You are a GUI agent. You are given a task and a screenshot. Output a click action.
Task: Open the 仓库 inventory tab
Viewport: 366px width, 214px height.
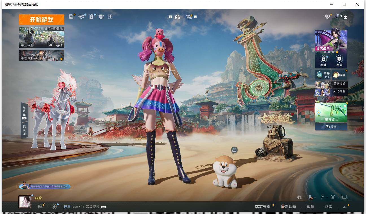pyautogui.click(x=328, y=207)
